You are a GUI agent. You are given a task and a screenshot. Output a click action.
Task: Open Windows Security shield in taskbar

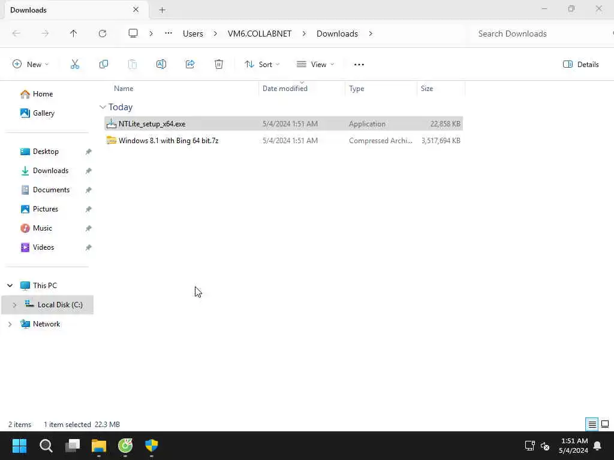pyautogui.click(x=152, y=446)
